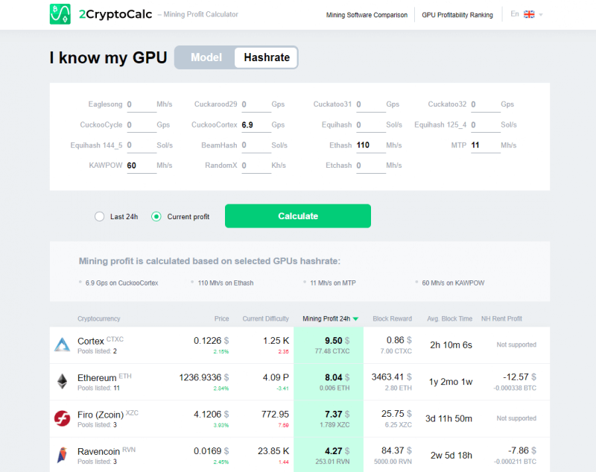Select the Current profit radio button

[156, 215]
